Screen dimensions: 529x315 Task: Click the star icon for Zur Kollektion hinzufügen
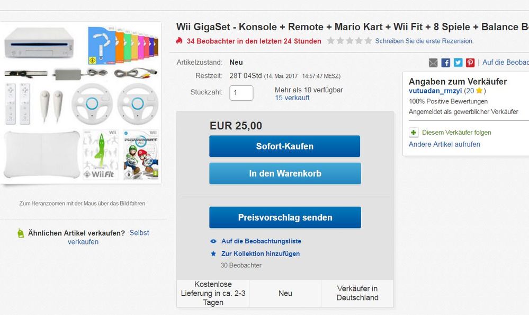[214, 253]
